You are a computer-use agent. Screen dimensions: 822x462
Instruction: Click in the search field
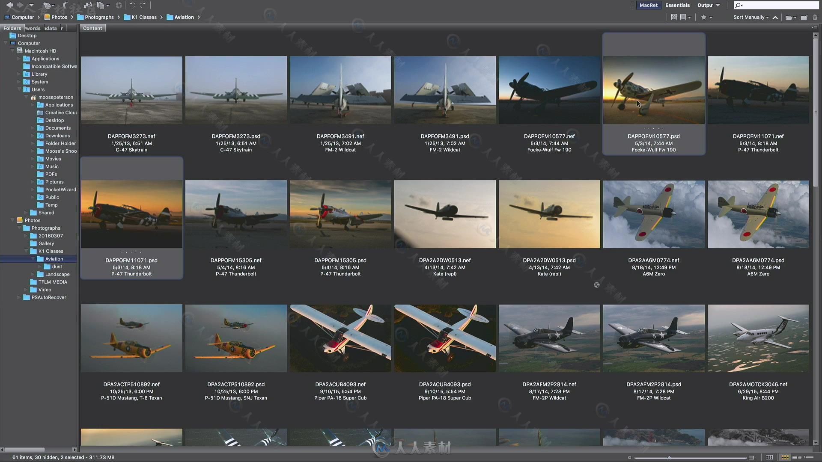pos(776,5)
